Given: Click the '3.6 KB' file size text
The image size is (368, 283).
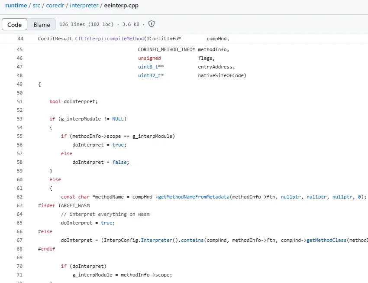Looking at the screenshot, I should pos(131,24).
